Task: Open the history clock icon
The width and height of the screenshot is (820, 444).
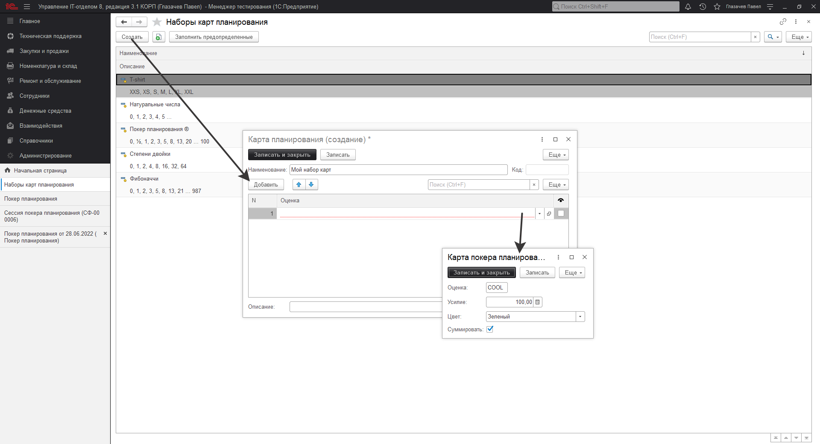Action: [x=703, y=7]
